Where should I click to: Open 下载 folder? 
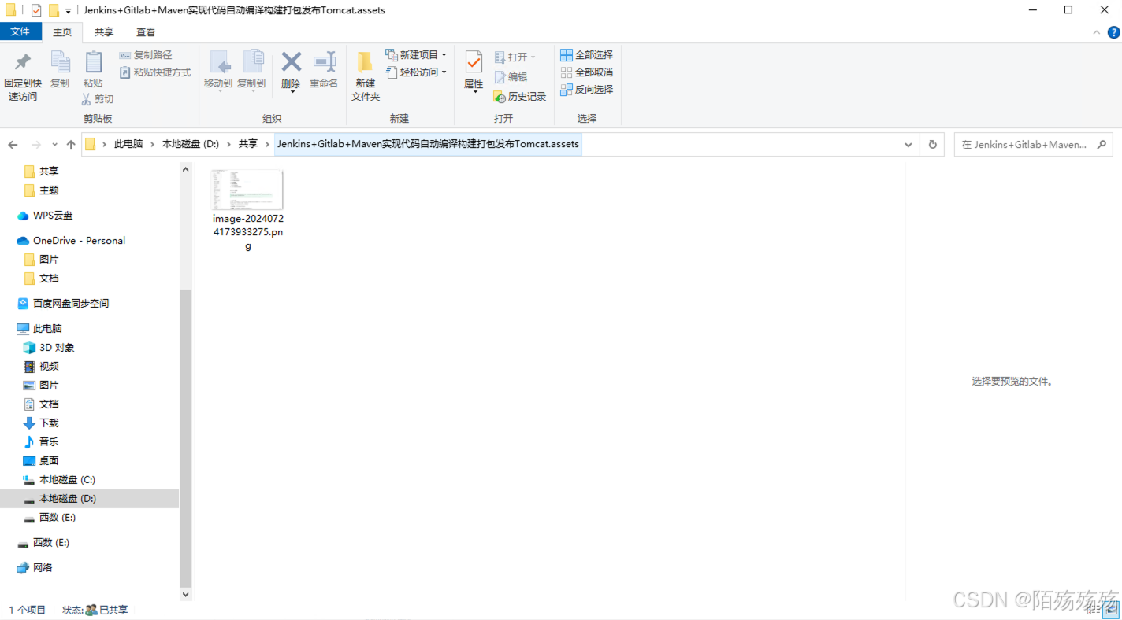tap(49, 423)
